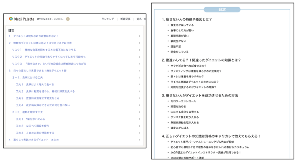The height and width of the screenshot is (163, 297).
Task: Open リスク1 極端な食事制限 link
Action: tap(44, 50)
